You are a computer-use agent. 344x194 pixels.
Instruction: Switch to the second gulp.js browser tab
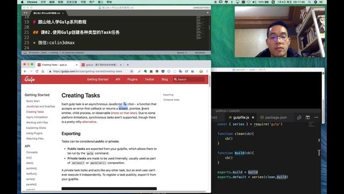pyautogui.click(x=102, y=65)
